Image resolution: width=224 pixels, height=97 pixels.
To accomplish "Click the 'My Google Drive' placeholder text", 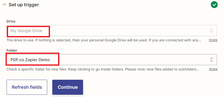I will [27, 31].
